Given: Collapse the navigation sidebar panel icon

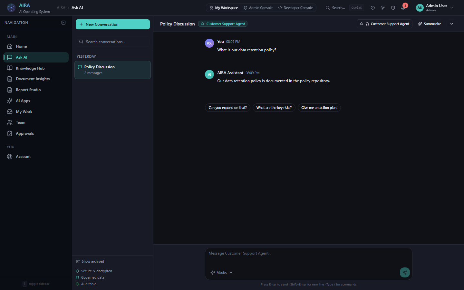Looking at the screenshot, I should click(63, 23).
